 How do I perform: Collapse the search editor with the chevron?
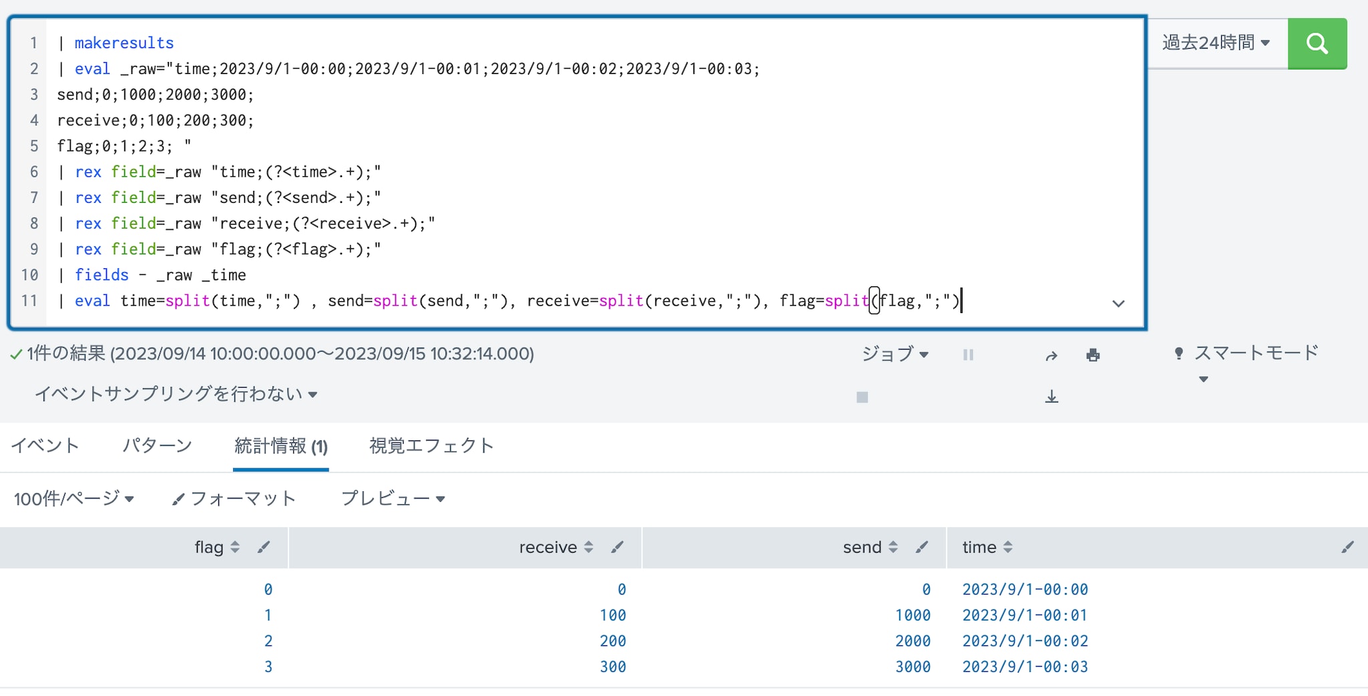pyautogui.click(x=1118, y=304)
